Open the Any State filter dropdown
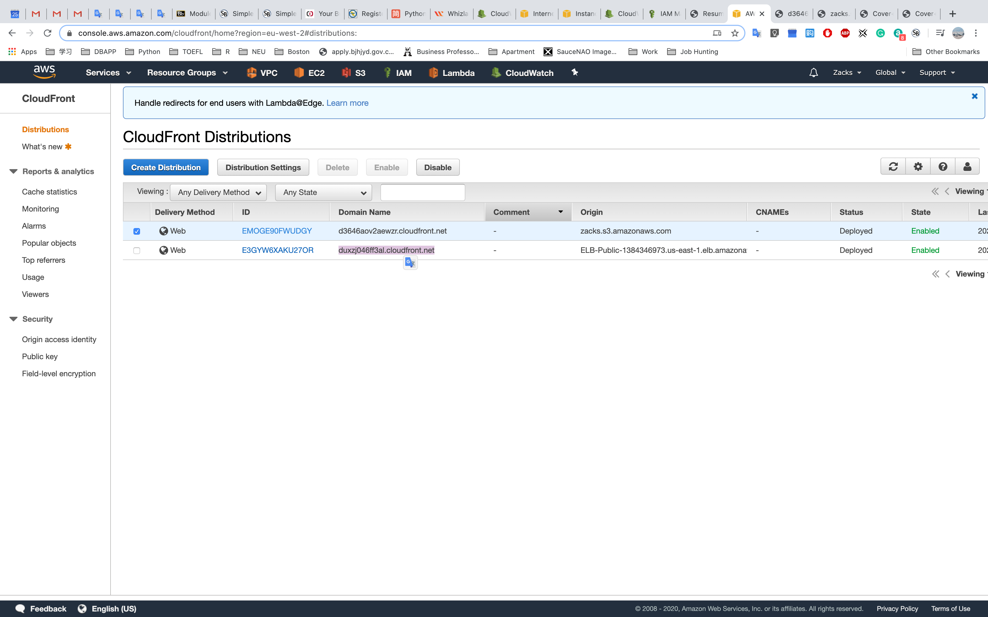This screenshot has width=988, height=617. (x=323, y=193)
